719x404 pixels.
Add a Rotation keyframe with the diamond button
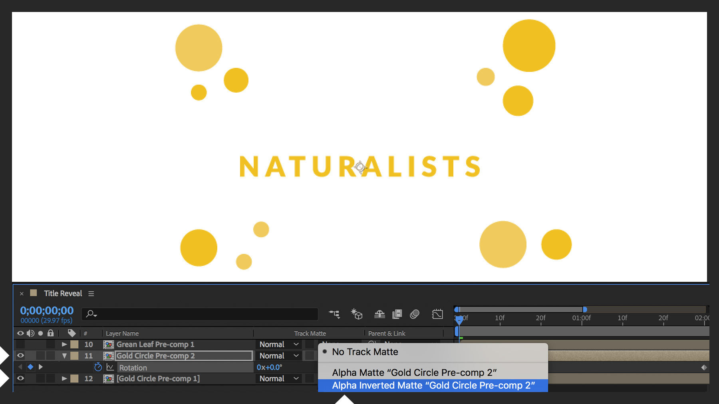tap(30, 367)
